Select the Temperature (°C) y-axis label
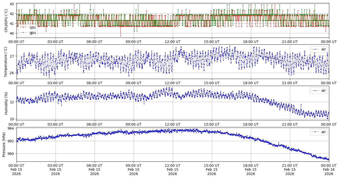 pyautogui.click(x=6, y=62)
